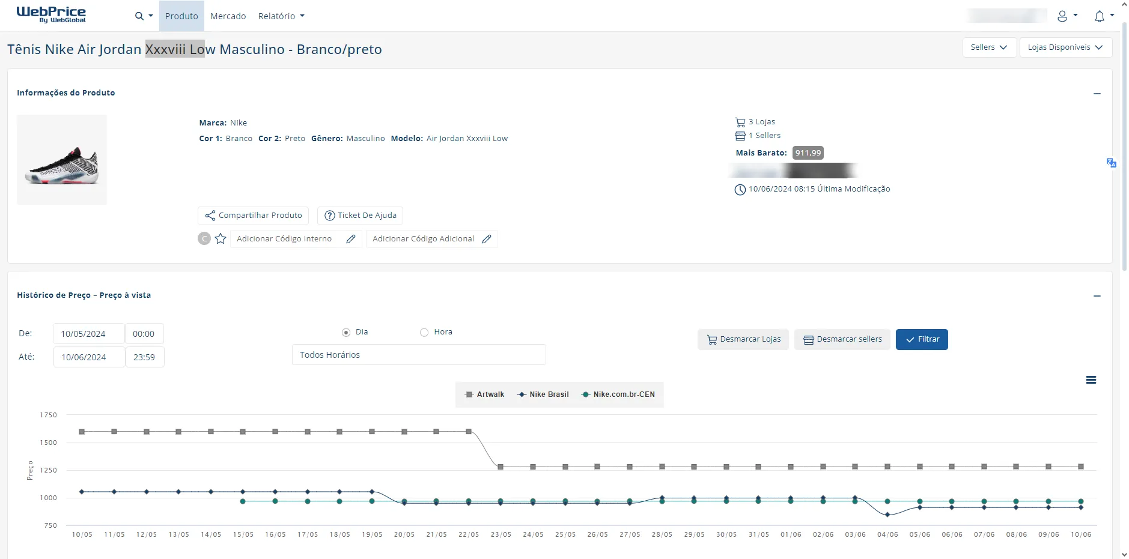Click the sneaker product thumbnail

pos(62,160)
